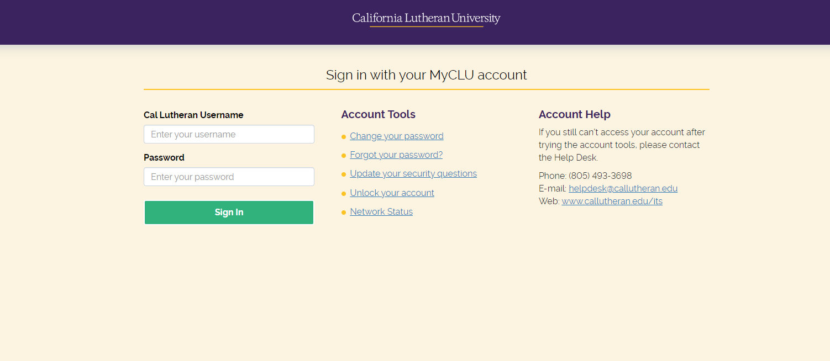View the Network Status page link

tap(381, 211)
